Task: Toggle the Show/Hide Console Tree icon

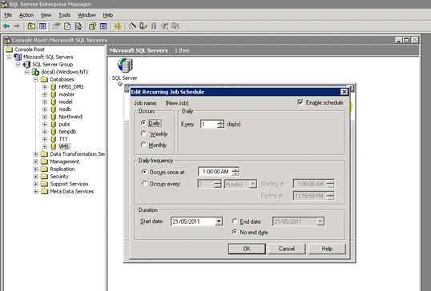Action: pos(42,26)
